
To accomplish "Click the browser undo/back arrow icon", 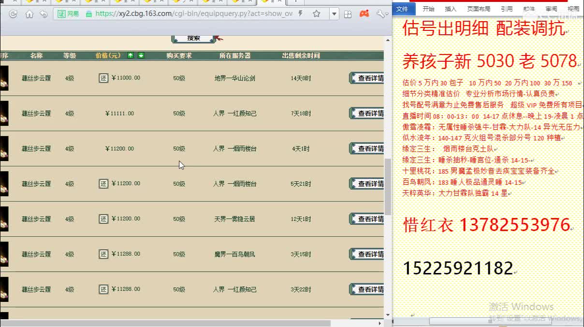I will click(x=44, y=14).
